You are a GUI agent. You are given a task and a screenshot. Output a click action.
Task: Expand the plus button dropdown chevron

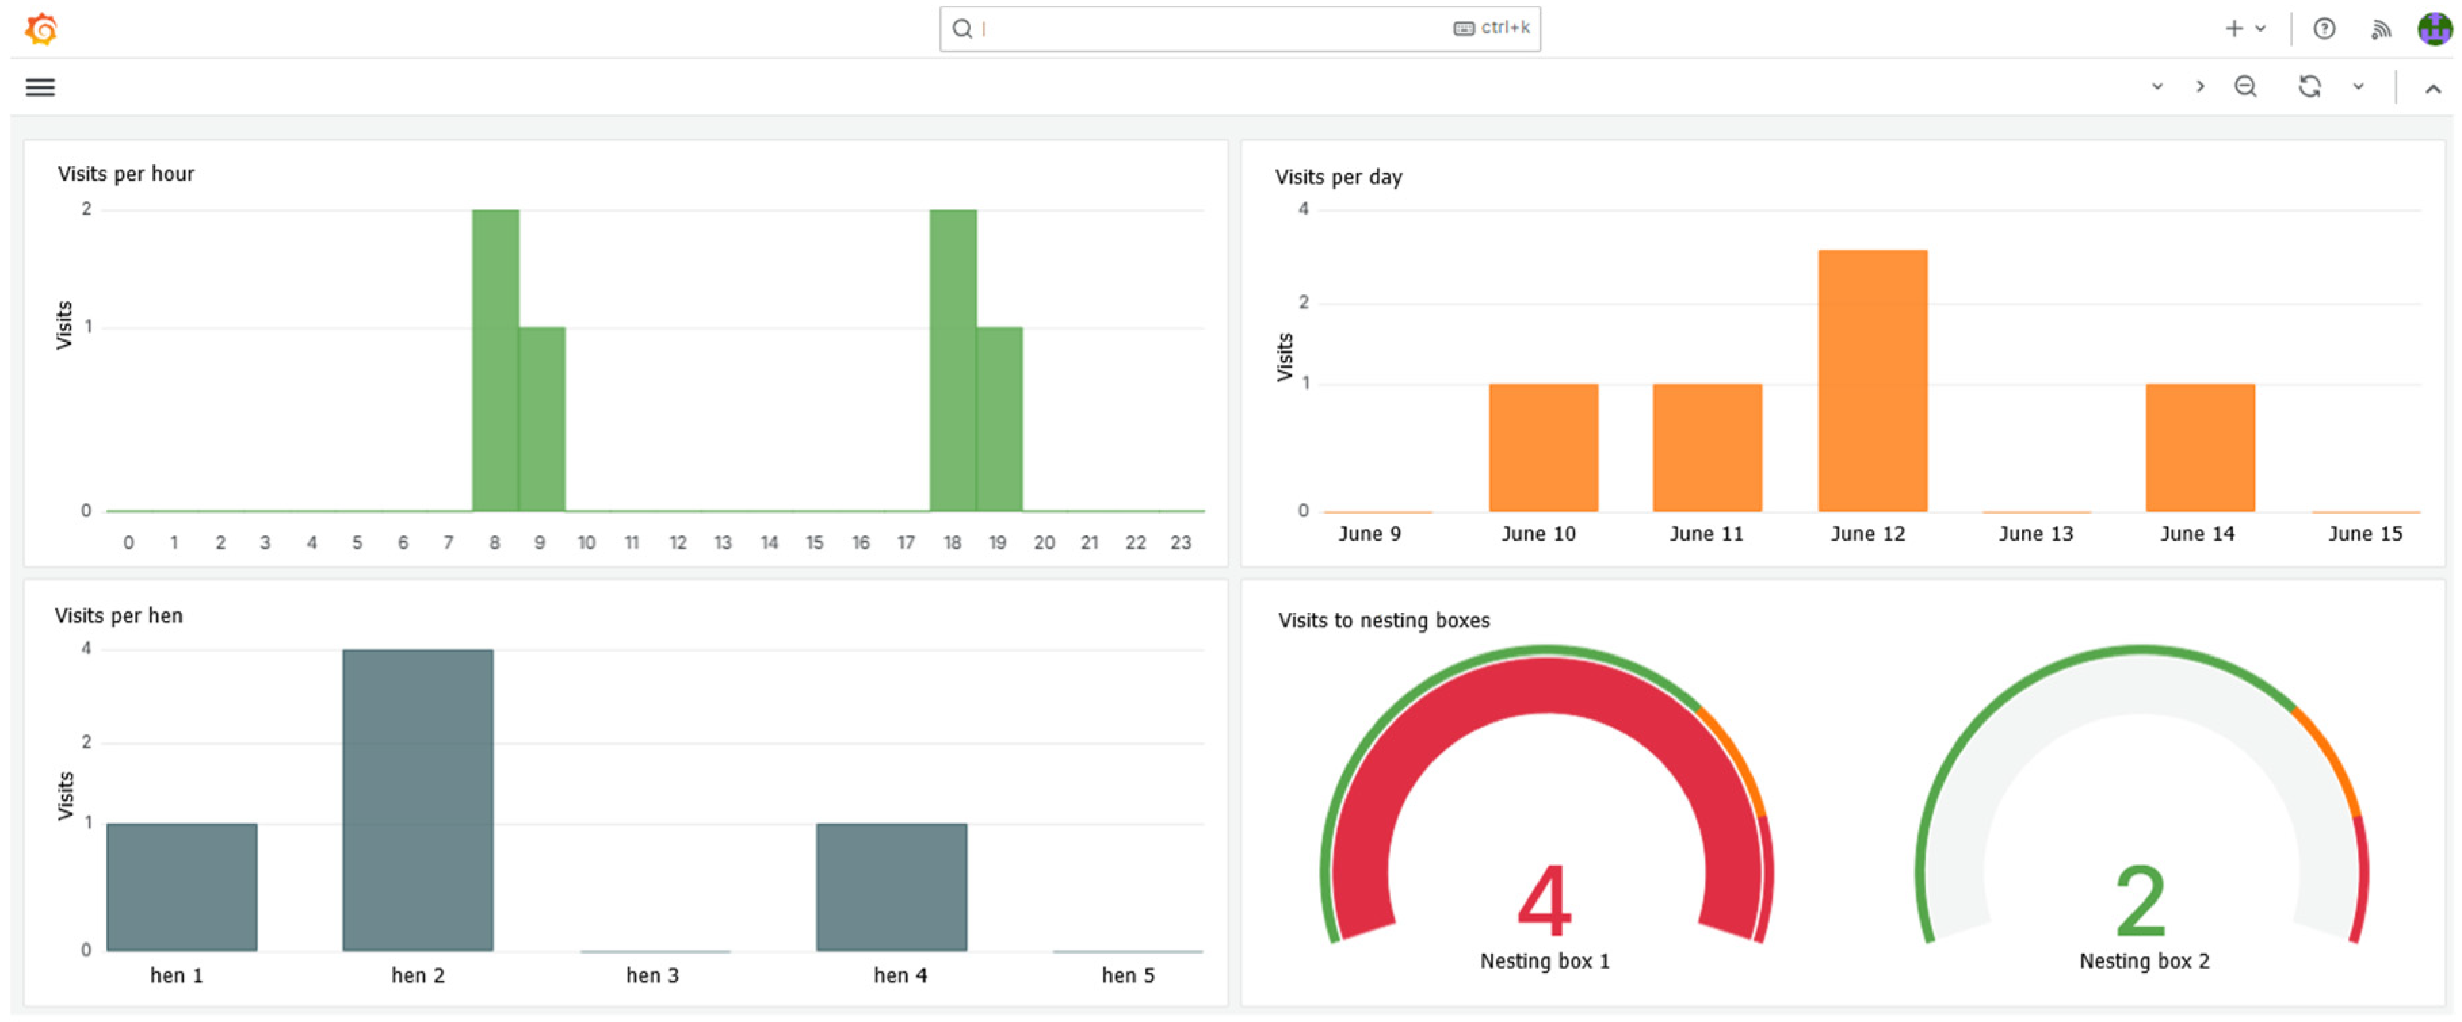pos(2260,28)
